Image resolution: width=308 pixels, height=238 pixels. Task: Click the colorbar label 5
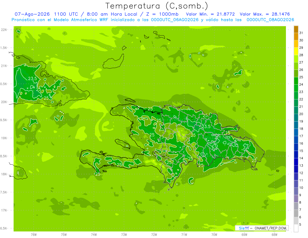pos(300,224)
